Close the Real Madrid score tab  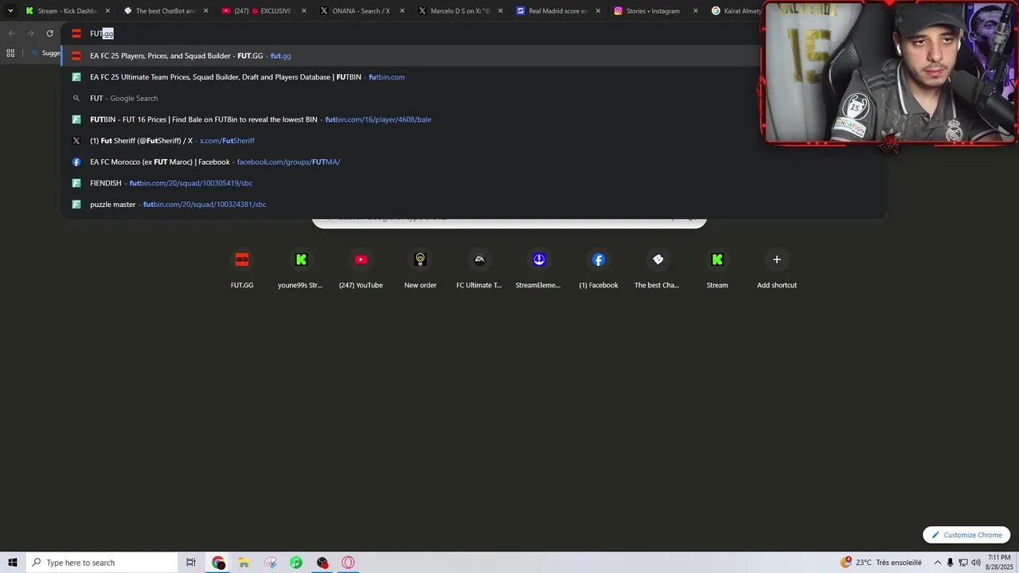click(598, 11)
